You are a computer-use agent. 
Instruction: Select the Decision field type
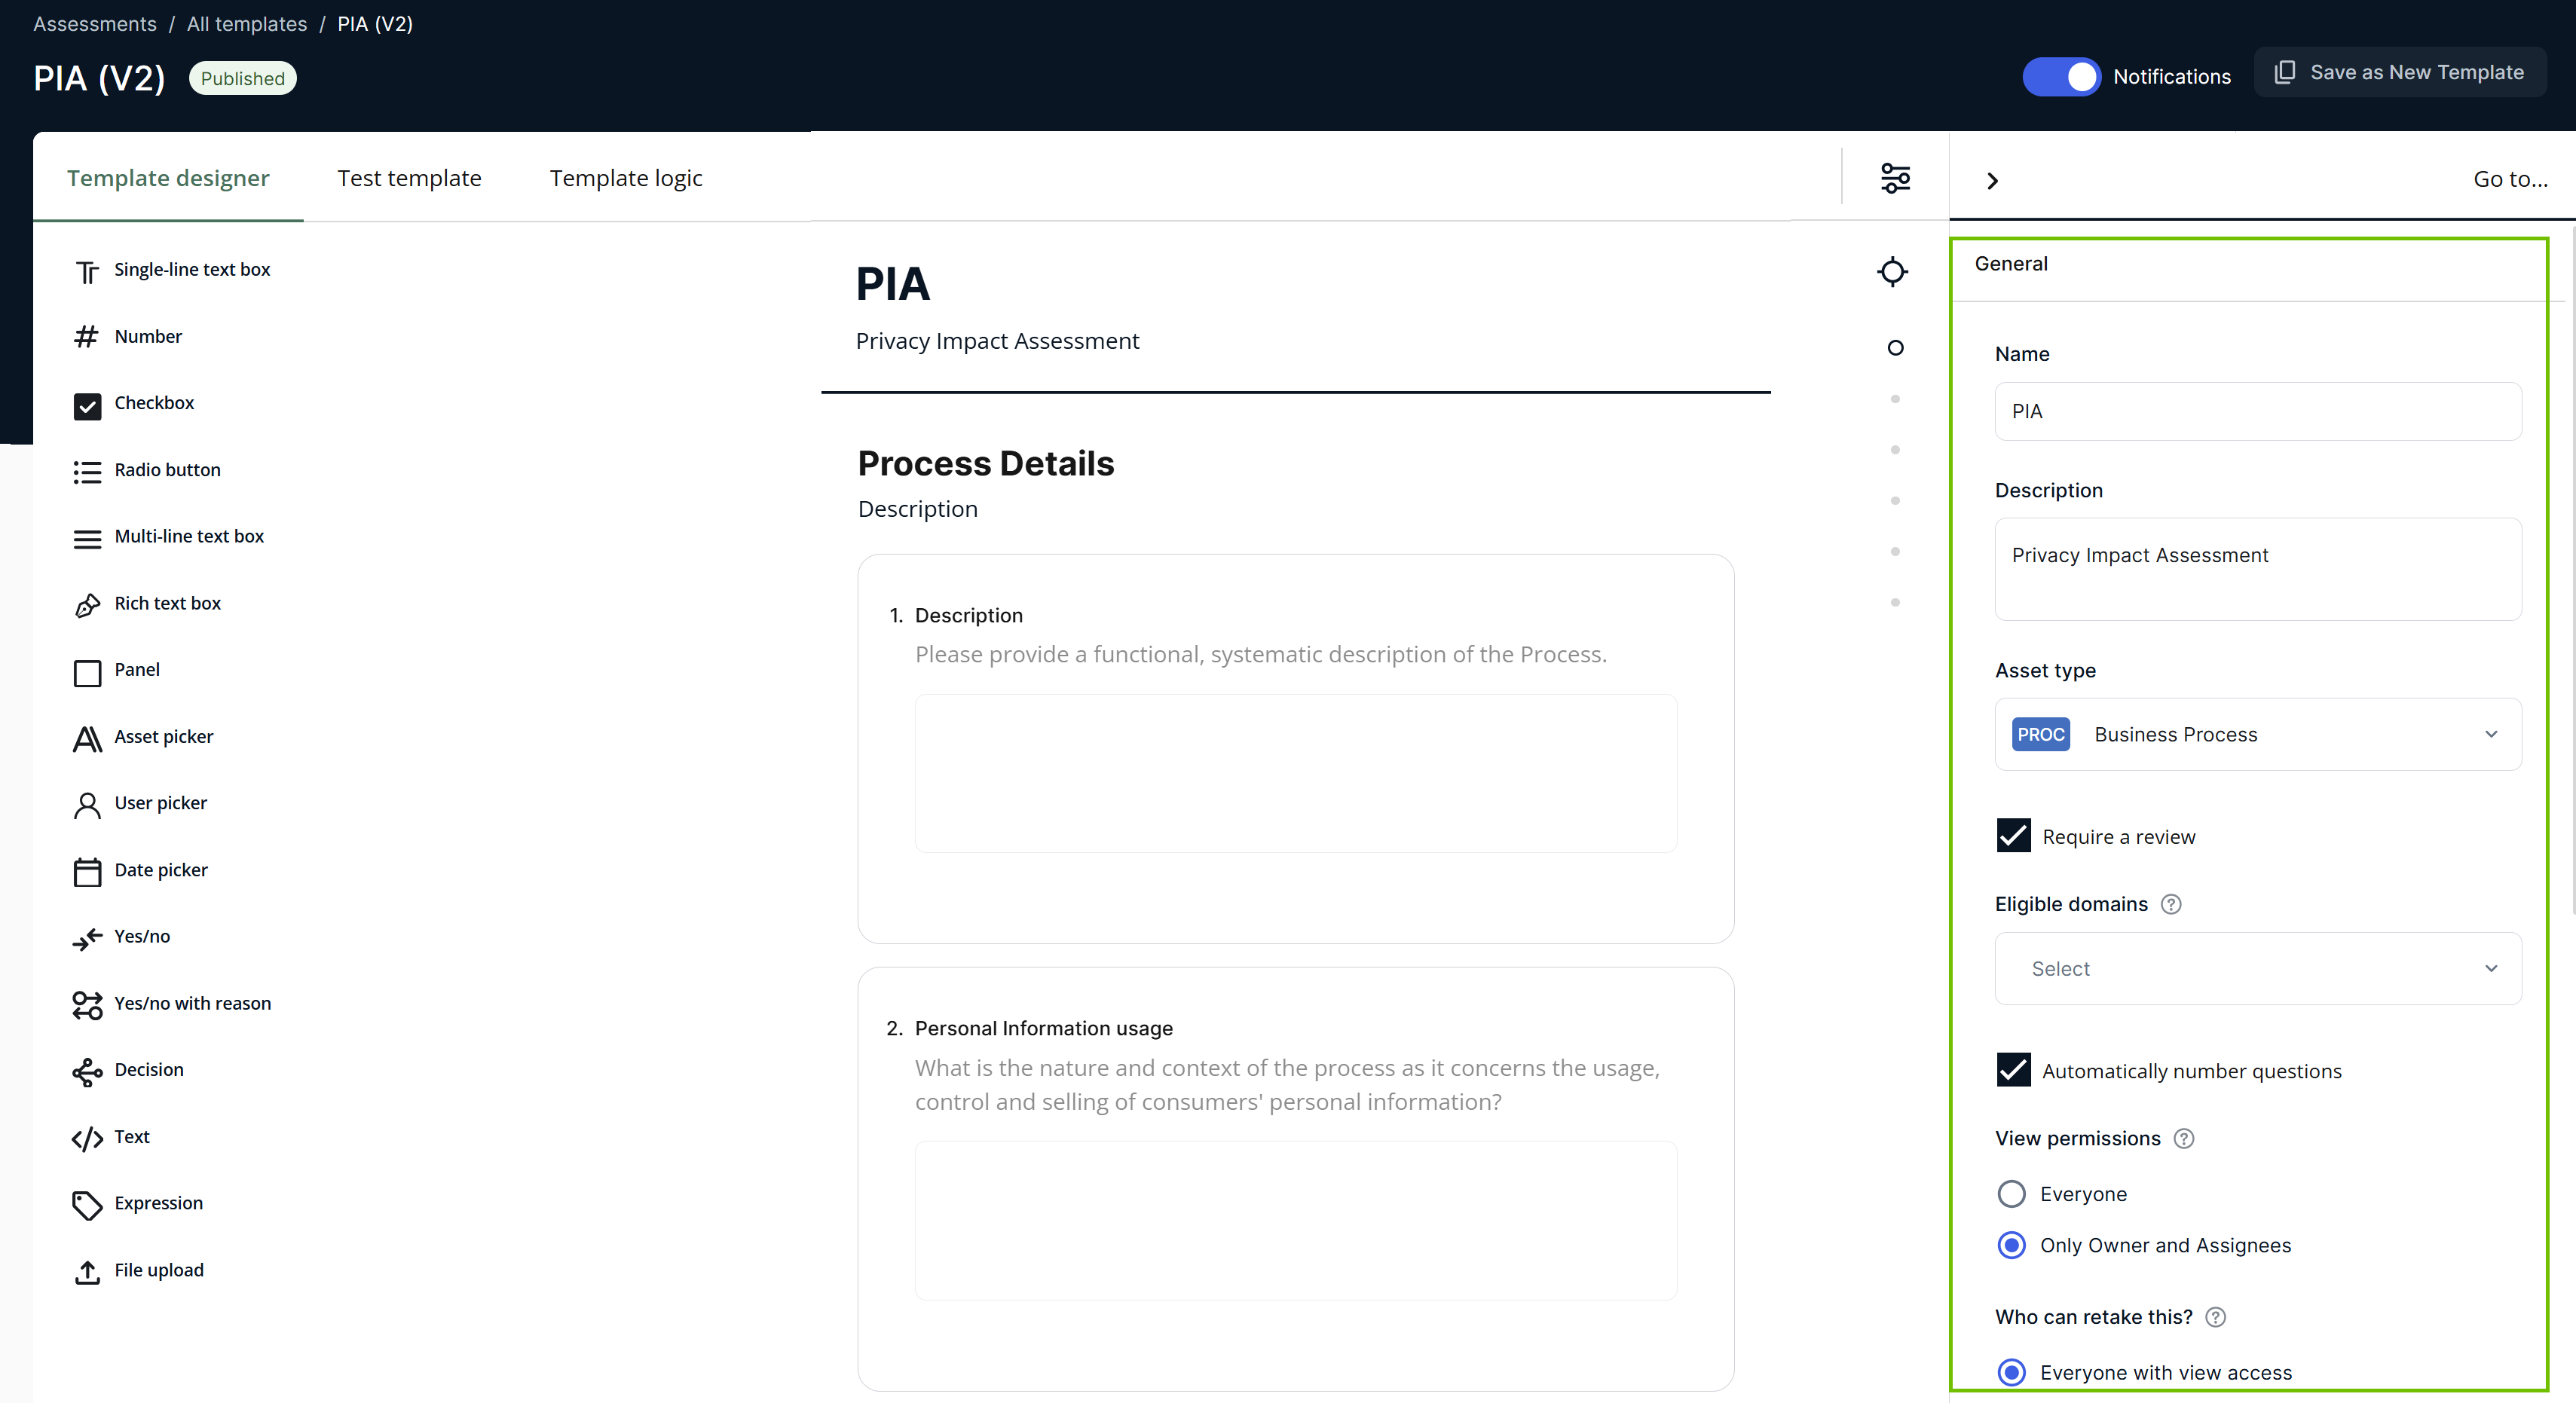(149, 1070)
